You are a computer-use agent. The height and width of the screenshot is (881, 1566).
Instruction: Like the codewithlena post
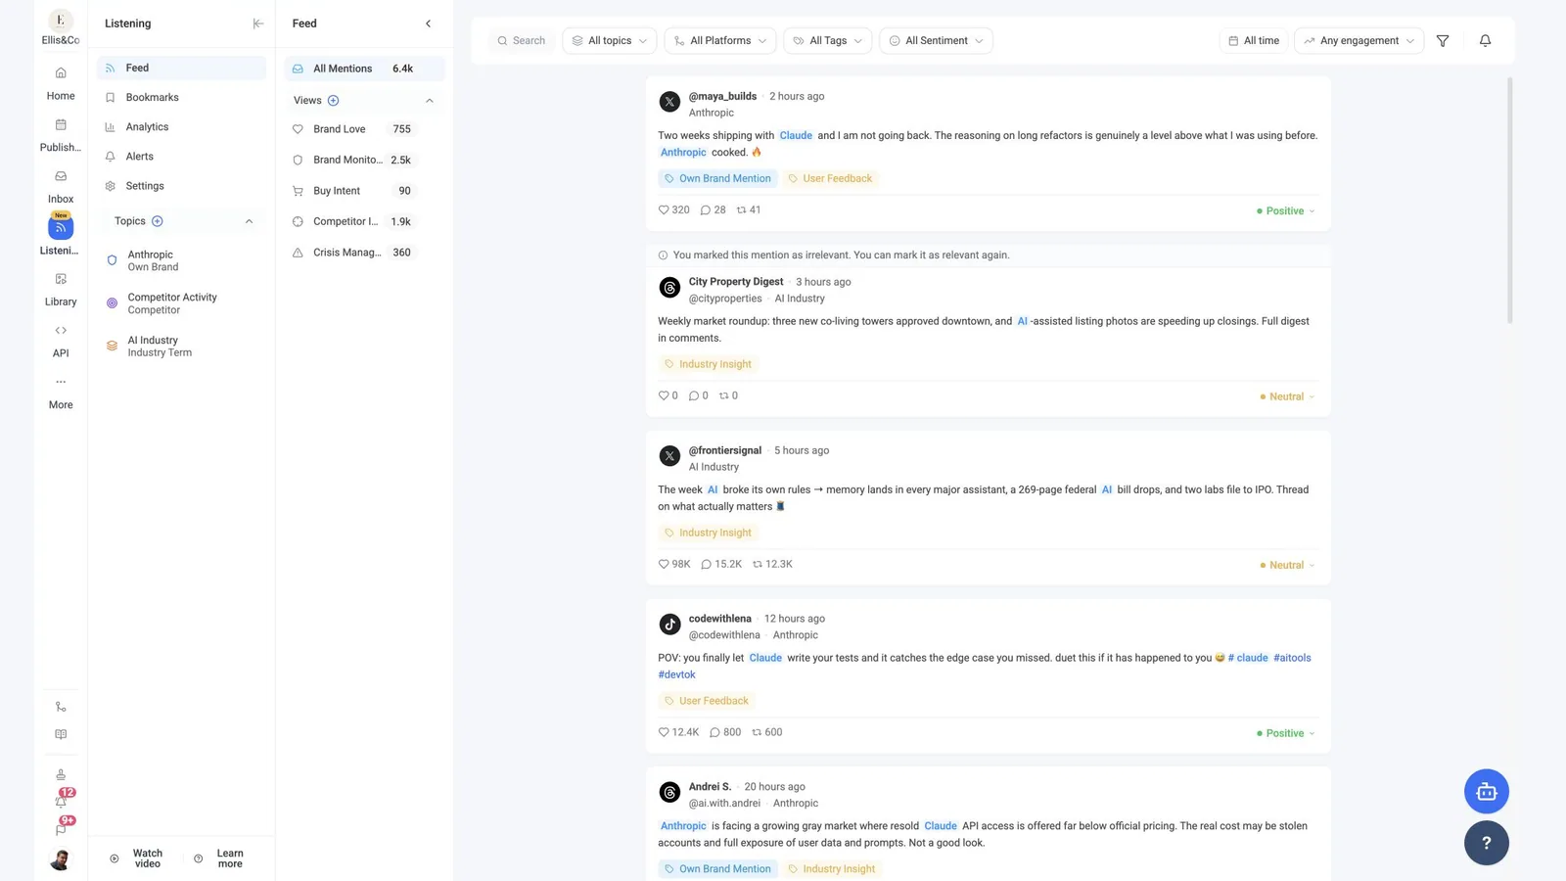tap(664, 732)
